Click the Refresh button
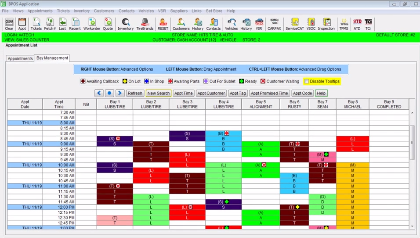The height and width of the screenshot is (238, 420). [x=135, y=93]
